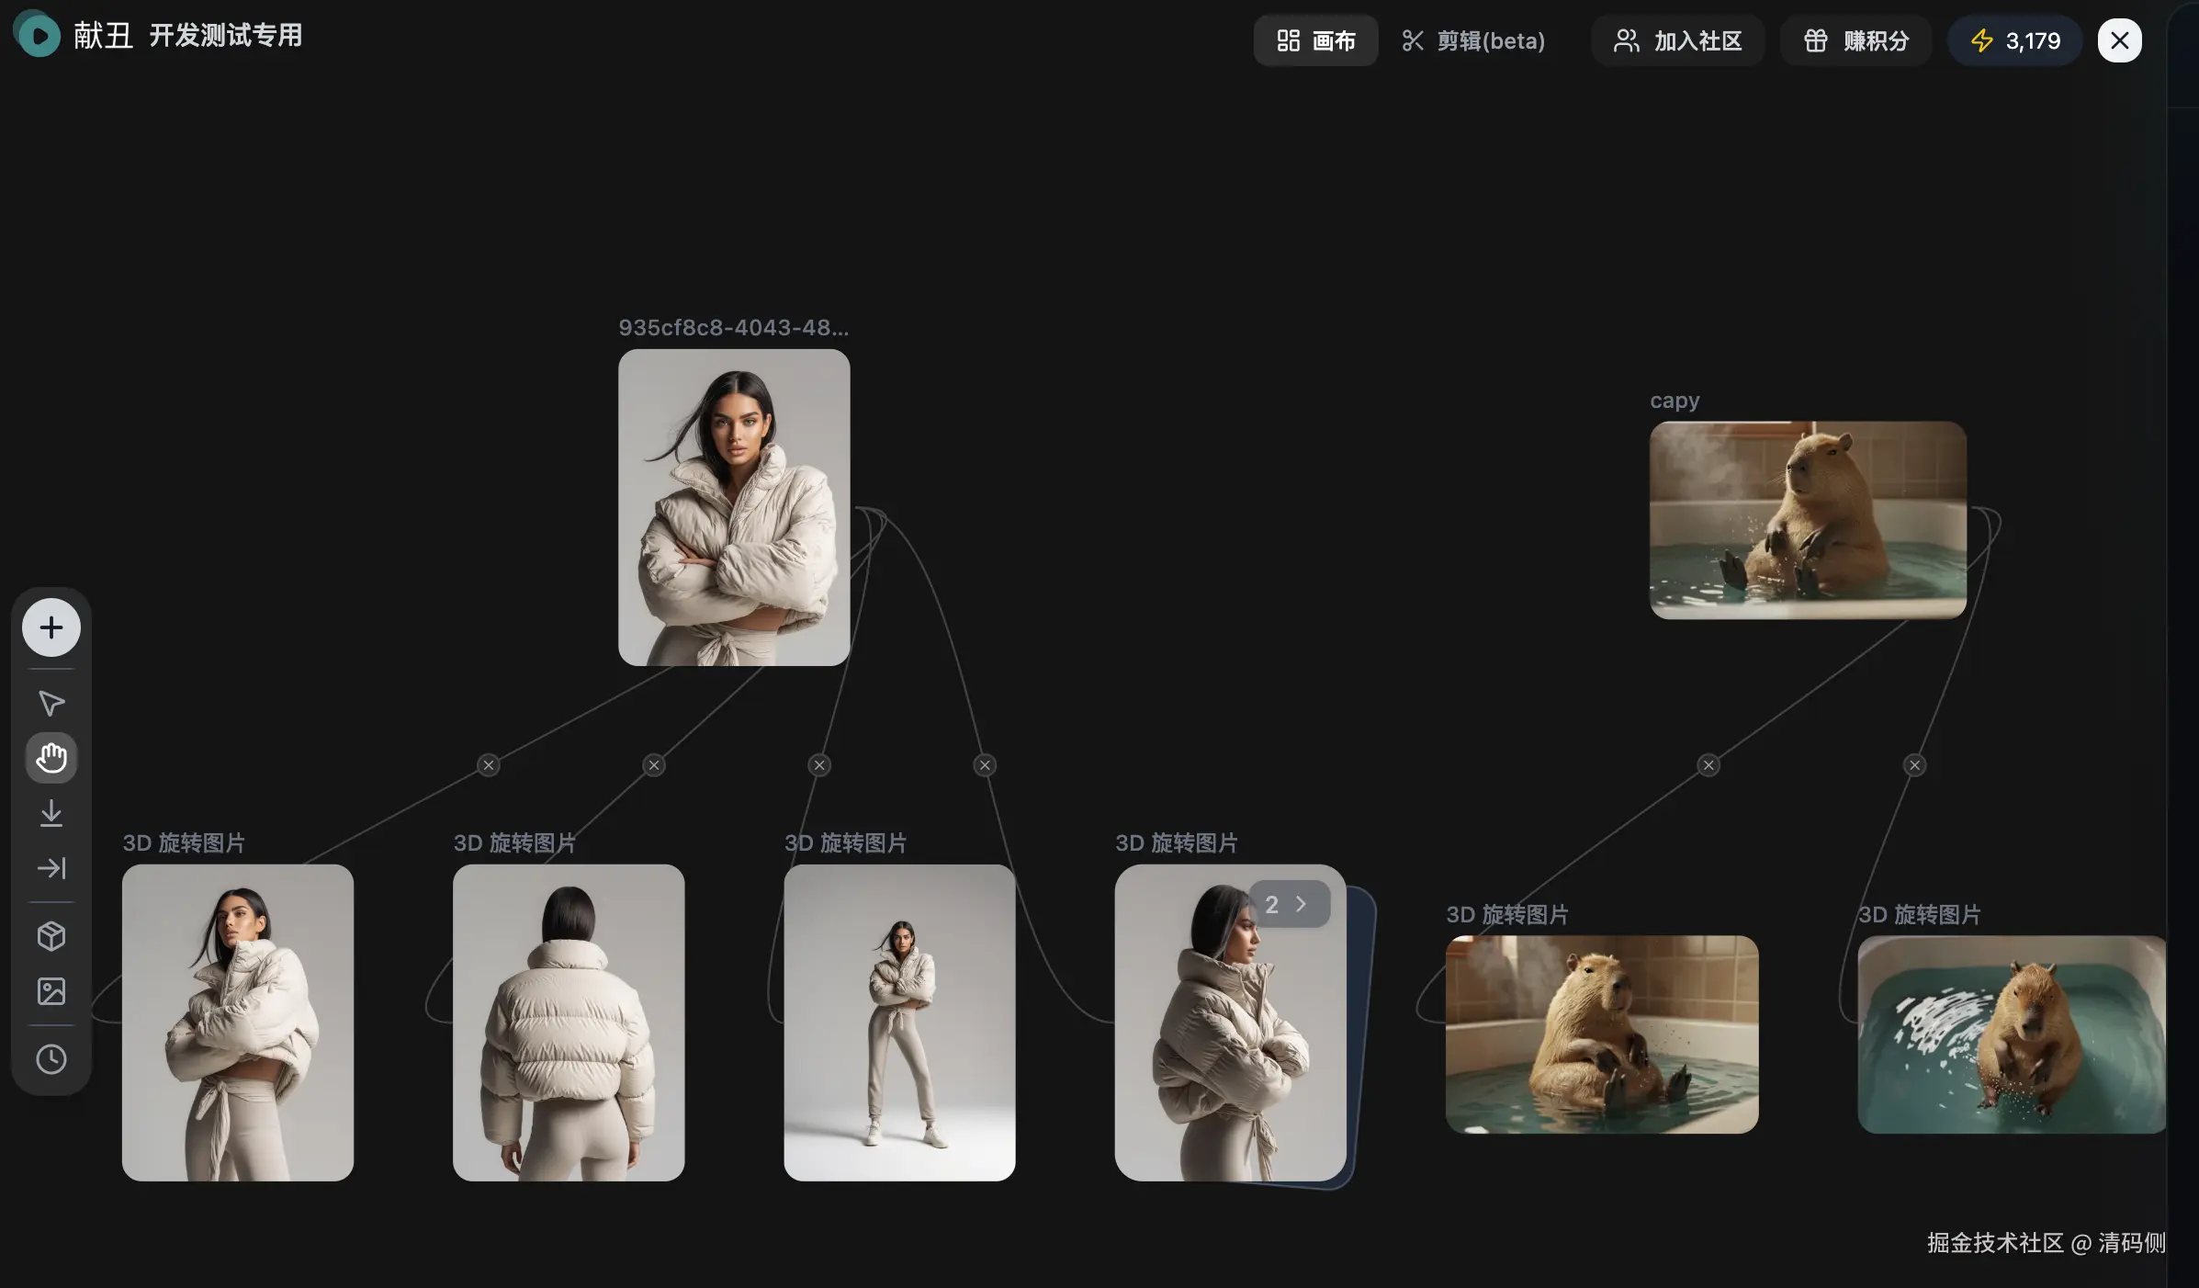This screenshot has height=1288, width=2199.
Task: Click the 献丑 开发测试专用 project title
Action: 188,36
